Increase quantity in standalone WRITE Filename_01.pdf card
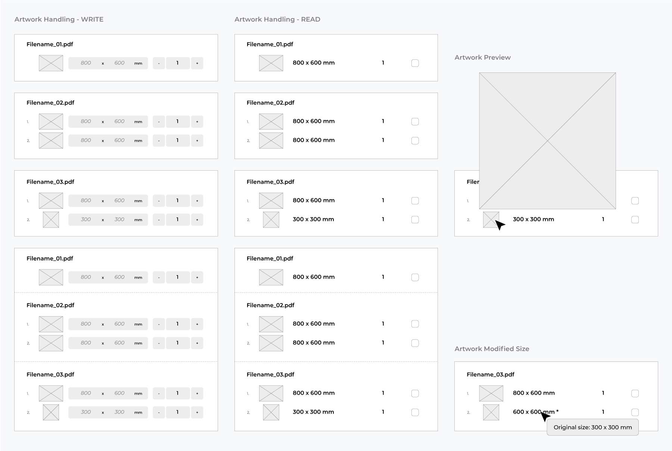Image resolution: width=672 pixels, height=451 pixels. click(x=197, y=63)
